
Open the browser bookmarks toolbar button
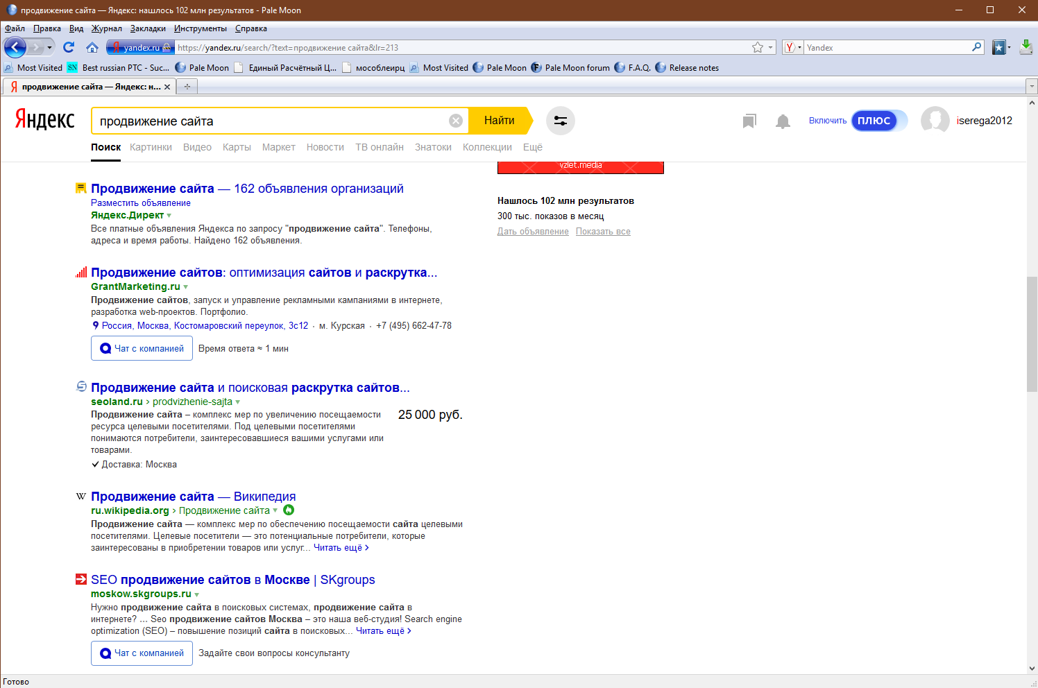pos(999,47)
